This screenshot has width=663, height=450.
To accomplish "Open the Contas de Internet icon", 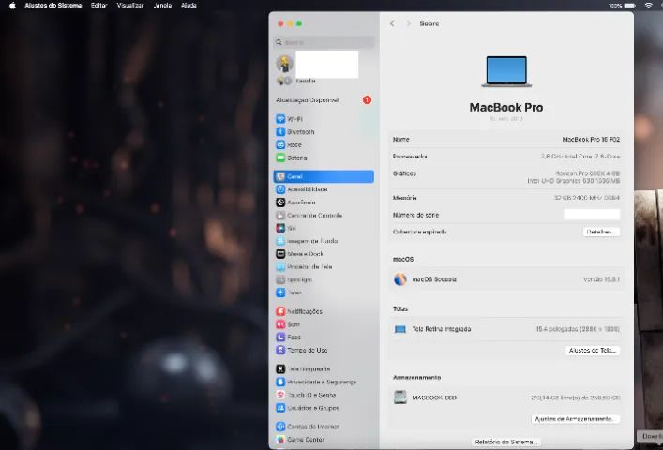I will [280, 427].
